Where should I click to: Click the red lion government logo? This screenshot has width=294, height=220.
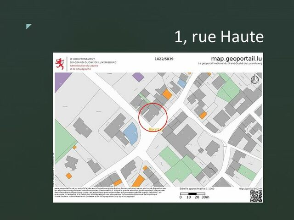[x=60, y=64]
